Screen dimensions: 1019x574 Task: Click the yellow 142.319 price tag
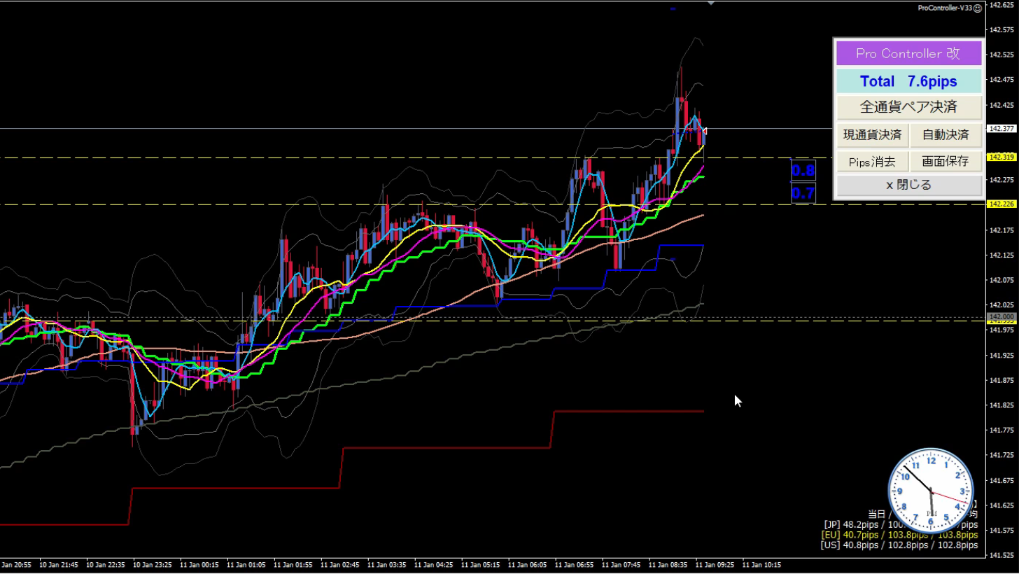(1001, 157)
